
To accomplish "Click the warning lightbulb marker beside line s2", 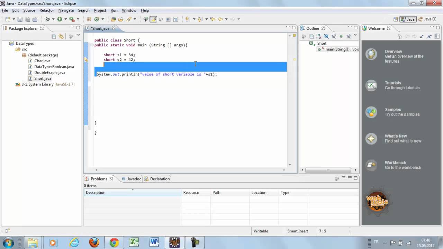I will (86, 59).
